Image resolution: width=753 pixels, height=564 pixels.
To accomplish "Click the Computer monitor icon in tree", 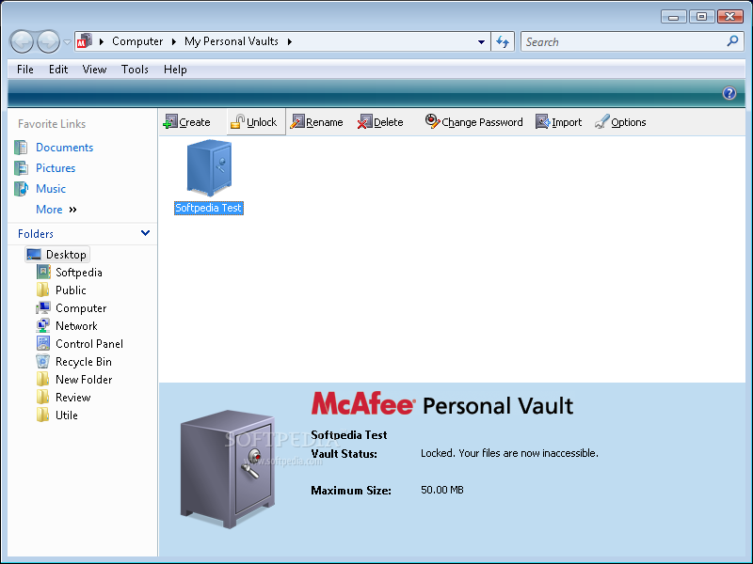I will 42,308.
